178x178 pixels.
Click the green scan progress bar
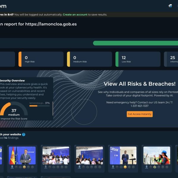tap(136, 43)
